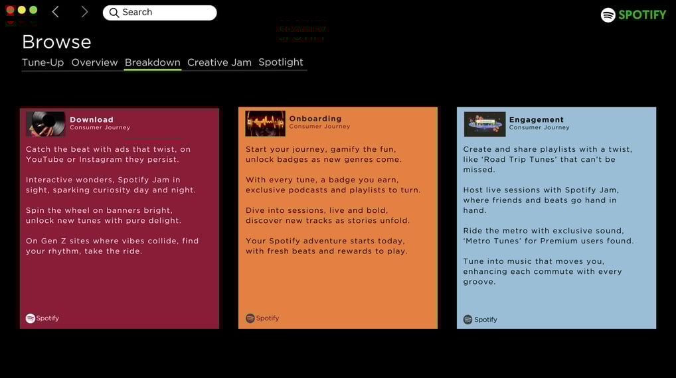Screen dimensions: 676x378
Task: Click 'Your Spotify adventure starts today' paragraph
Action: 326,246
